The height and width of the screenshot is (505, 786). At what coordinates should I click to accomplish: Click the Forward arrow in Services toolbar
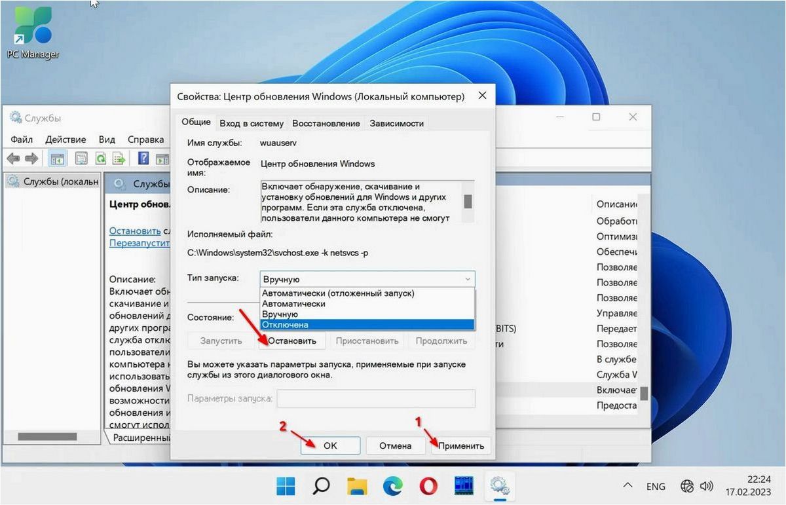[31, 159]
